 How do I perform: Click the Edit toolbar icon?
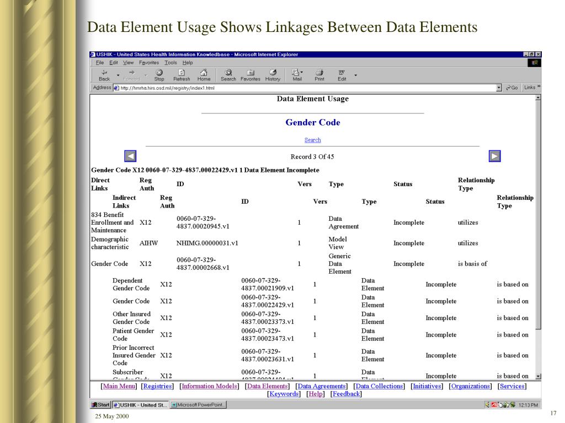pos(342,75)
